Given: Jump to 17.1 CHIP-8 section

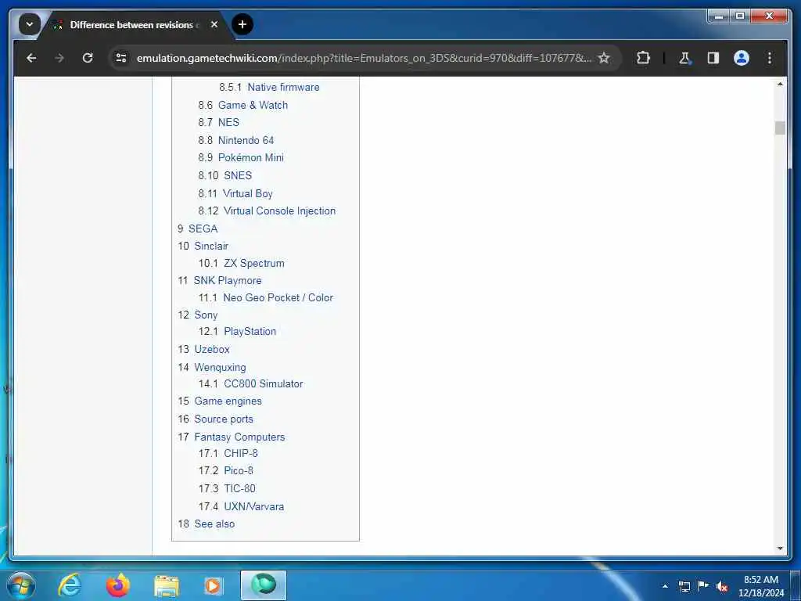Looking at the screenshot, I should point(228,453).
